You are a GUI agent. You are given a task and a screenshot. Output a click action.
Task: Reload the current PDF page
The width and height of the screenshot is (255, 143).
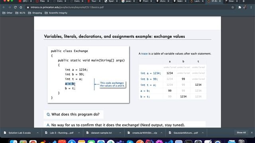[x=15, y=7]
